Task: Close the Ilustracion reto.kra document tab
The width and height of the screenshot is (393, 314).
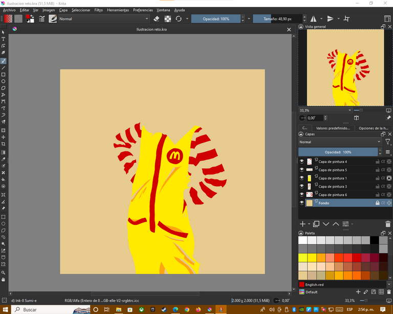Action: click(289, 30)
